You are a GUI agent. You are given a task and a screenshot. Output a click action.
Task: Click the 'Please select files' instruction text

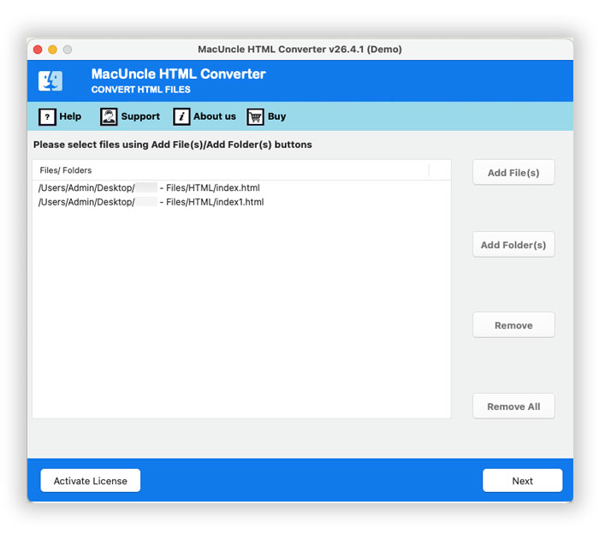point(173,145)
